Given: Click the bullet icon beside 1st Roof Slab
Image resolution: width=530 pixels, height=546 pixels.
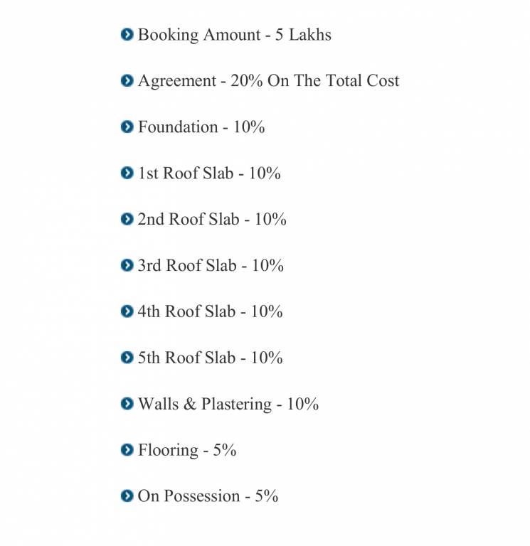Looking at the screenshot, I should click(x=127, y=173).
